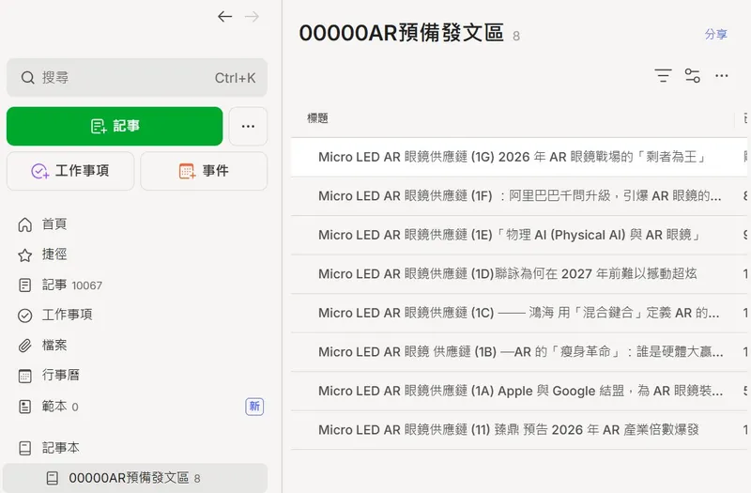Viewport: 751px width, 493px height.
Task: Click the search magnifier icon
Action: (28, 78)
